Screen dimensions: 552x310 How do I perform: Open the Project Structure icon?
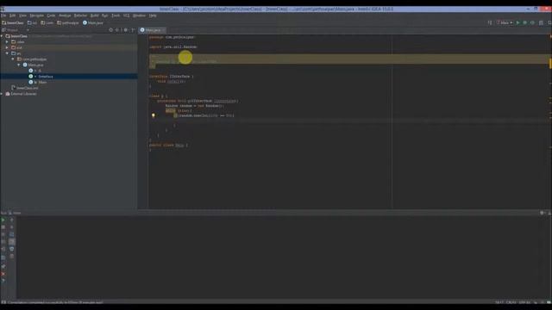coord(542,23)
